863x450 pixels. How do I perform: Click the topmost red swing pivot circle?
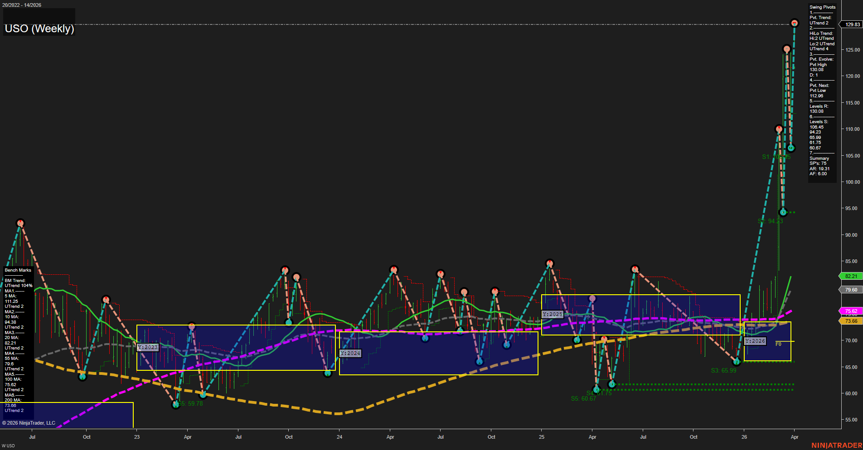pyautogui.click(x=795, y=22)
